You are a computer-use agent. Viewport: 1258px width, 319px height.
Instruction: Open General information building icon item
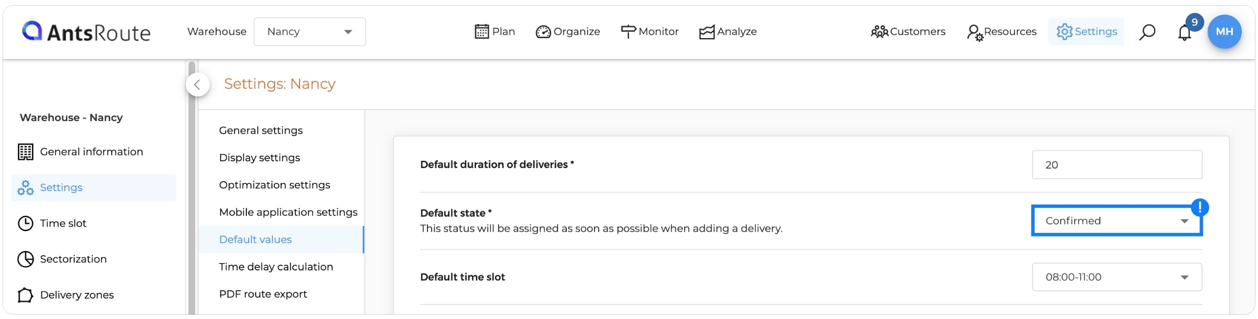[80, 152]
